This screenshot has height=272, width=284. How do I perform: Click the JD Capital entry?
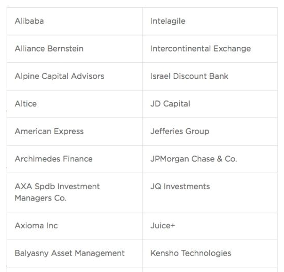[170, 104]
